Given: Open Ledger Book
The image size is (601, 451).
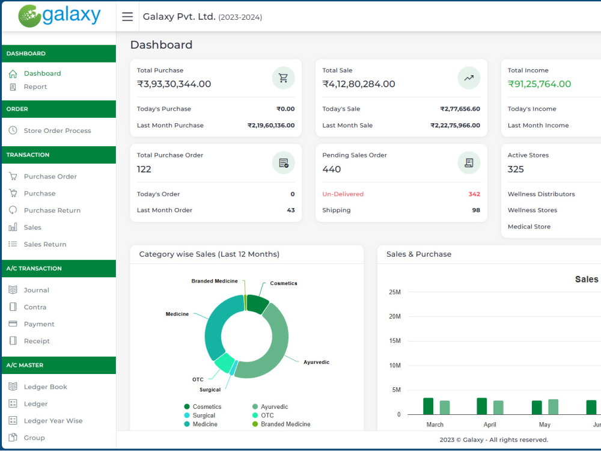Looking at the screenshot, I should point(45,387).
